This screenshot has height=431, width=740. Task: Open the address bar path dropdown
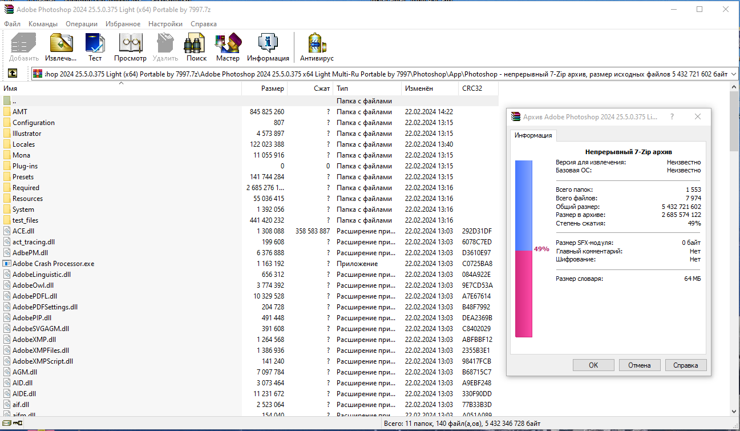(x=732, y=73)
